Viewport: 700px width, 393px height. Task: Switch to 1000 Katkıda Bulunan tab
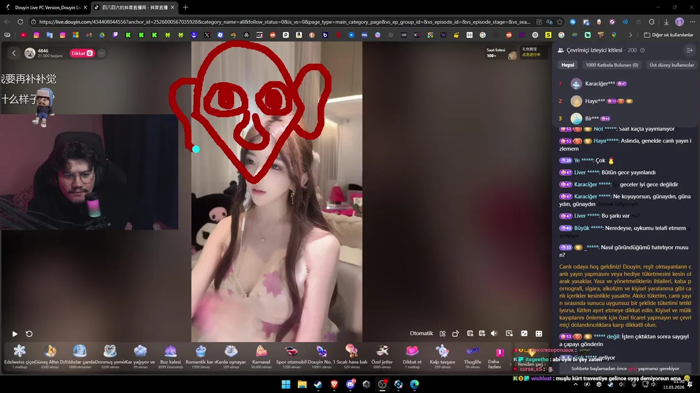tap(611, 65)
